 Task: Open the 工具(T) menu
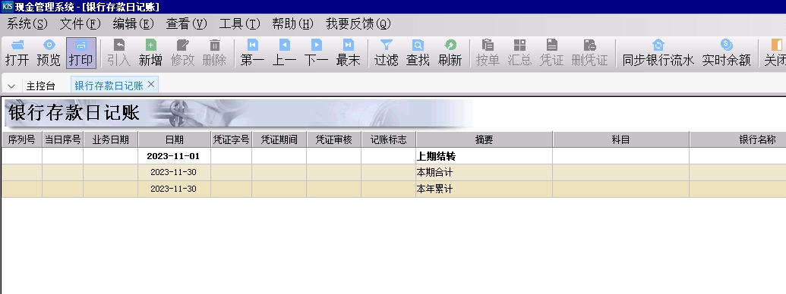(x=240, y=23)
